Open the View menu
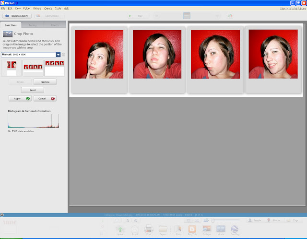This screenshot has width=307, height=239. click(18, 9)
